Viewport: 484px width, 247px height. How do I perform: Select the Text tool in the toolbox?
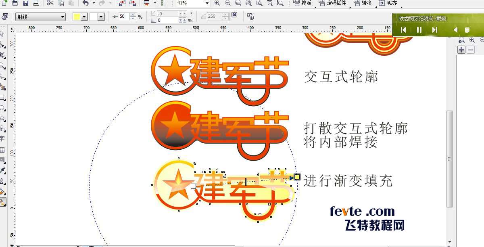coord(2,139)
